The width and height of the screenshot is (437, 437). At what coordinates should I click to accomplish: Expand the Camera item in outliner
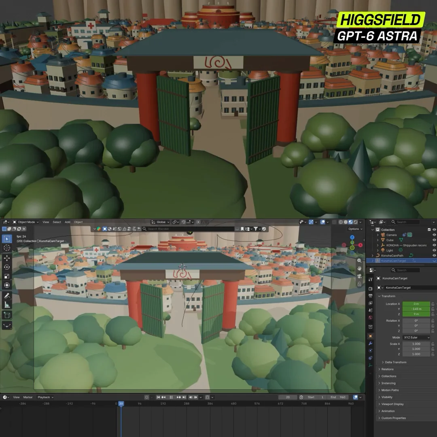click(378, 235)
